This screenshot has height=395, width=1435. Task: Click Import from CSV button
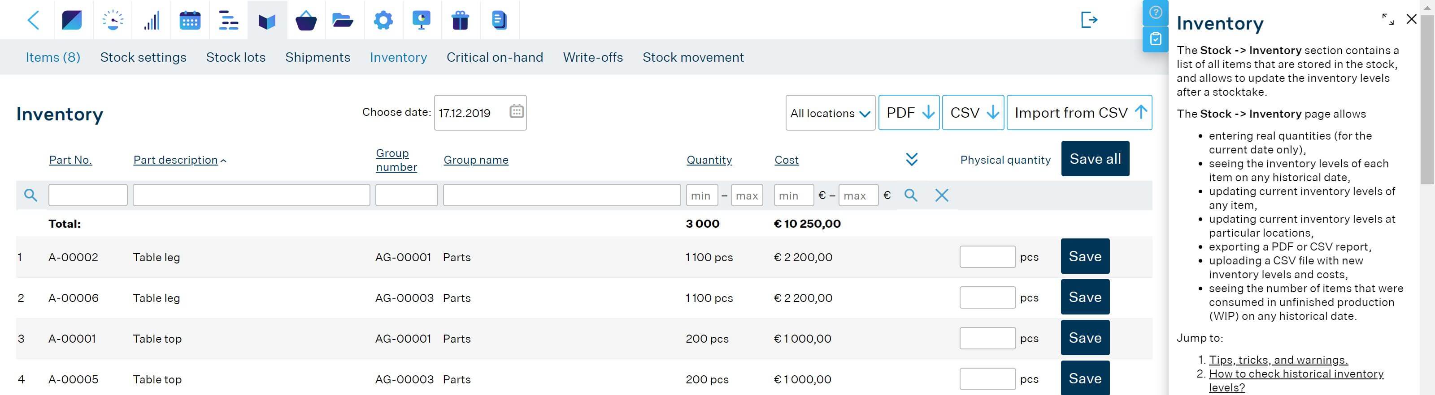[x=1079, y=113]
